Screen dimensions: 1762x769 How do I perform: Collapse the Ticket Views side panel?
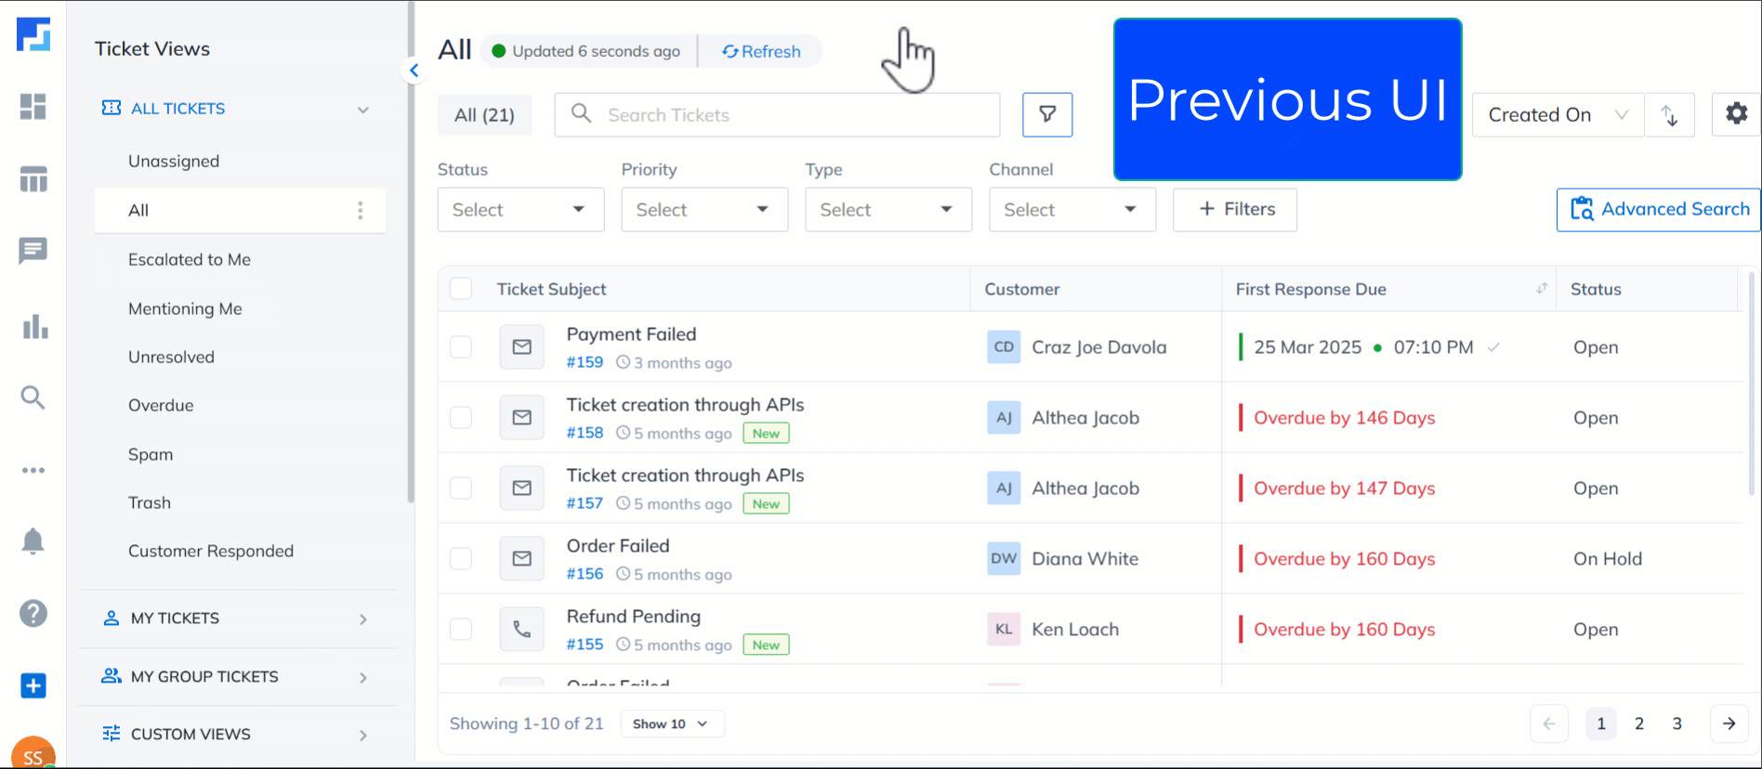(x=414, y=71)
